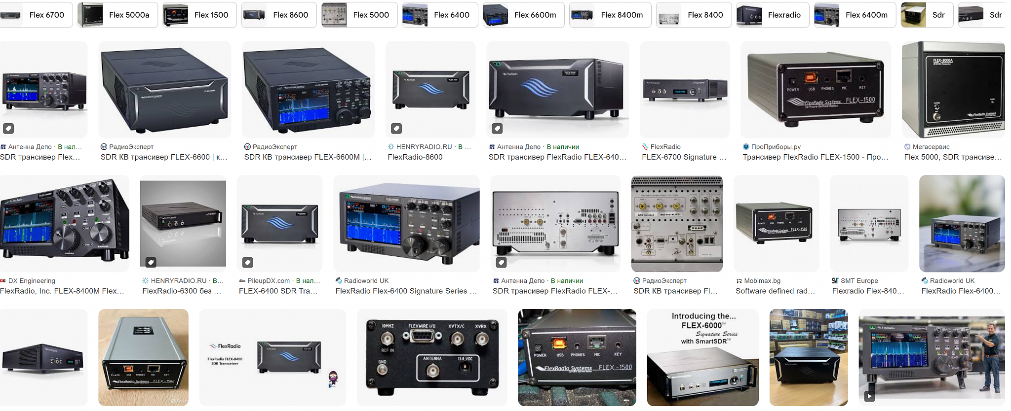Open the Трансивер FlexRadio FLEX-1500 link
The width and height of the screenshot is (1011, 411).
815,157
